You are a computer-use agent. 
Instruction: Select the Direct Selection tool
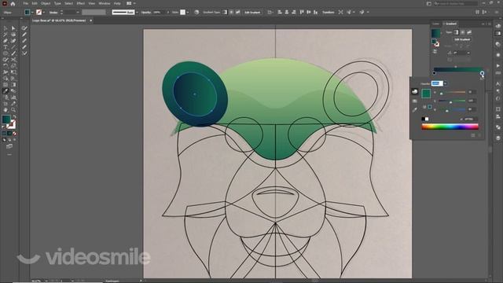pyautogui.click(x=13, y=28)
